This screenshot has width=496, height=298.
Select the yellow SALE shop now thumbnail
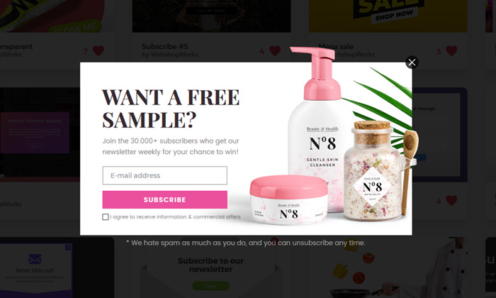tap(388, 16)
